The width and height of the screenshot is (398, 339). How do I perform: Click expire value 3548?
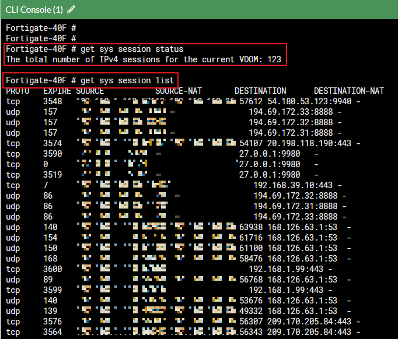click(x=53, y=101)
